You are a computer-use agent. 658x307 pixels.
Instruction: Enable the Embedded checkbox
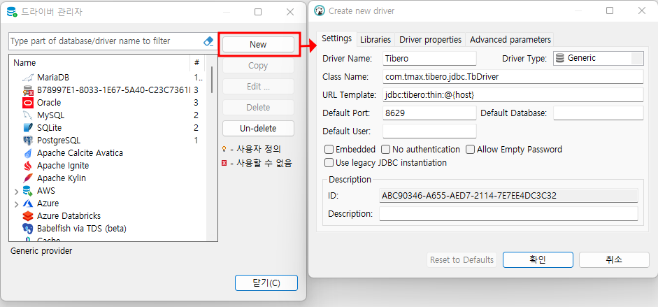(329, 150)
